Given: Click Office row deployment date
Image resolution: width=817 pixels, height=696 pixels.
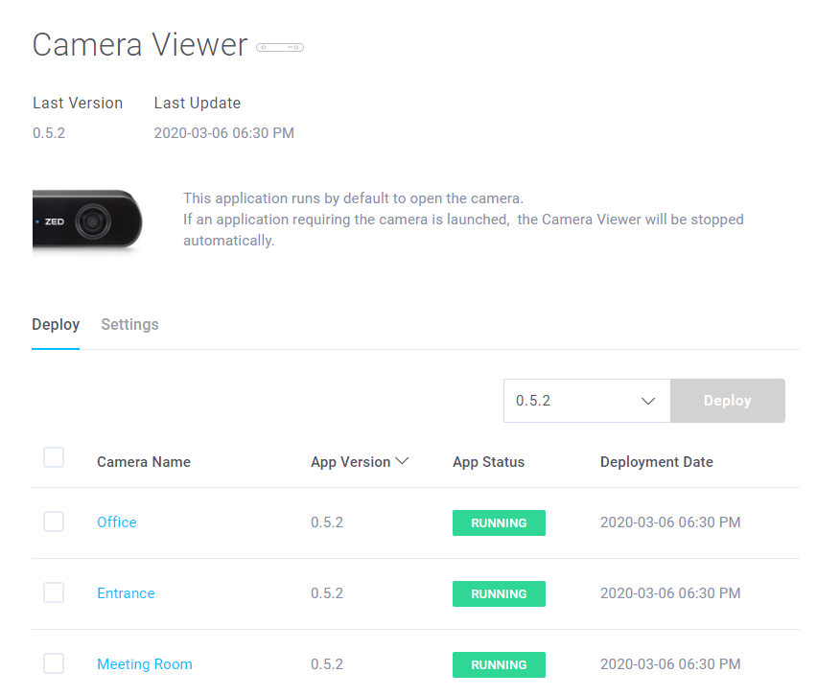Looking at the screenshot, I should click(670, 522).
